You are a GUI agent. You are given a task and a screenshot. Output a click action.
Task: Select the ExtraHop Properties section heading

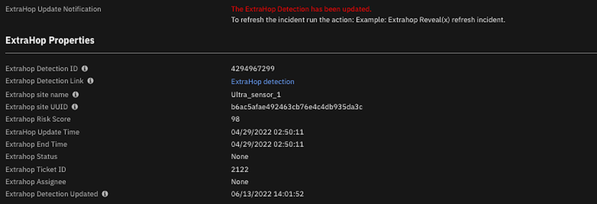(x=50, y=40)
